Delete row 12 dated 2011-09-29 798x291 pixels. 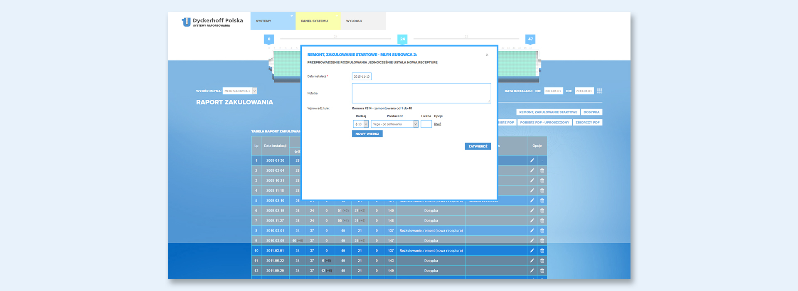542,271
